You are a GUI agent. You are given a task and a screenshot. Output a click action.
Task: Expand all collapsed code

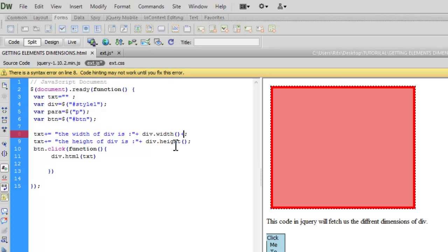point(4,129)
